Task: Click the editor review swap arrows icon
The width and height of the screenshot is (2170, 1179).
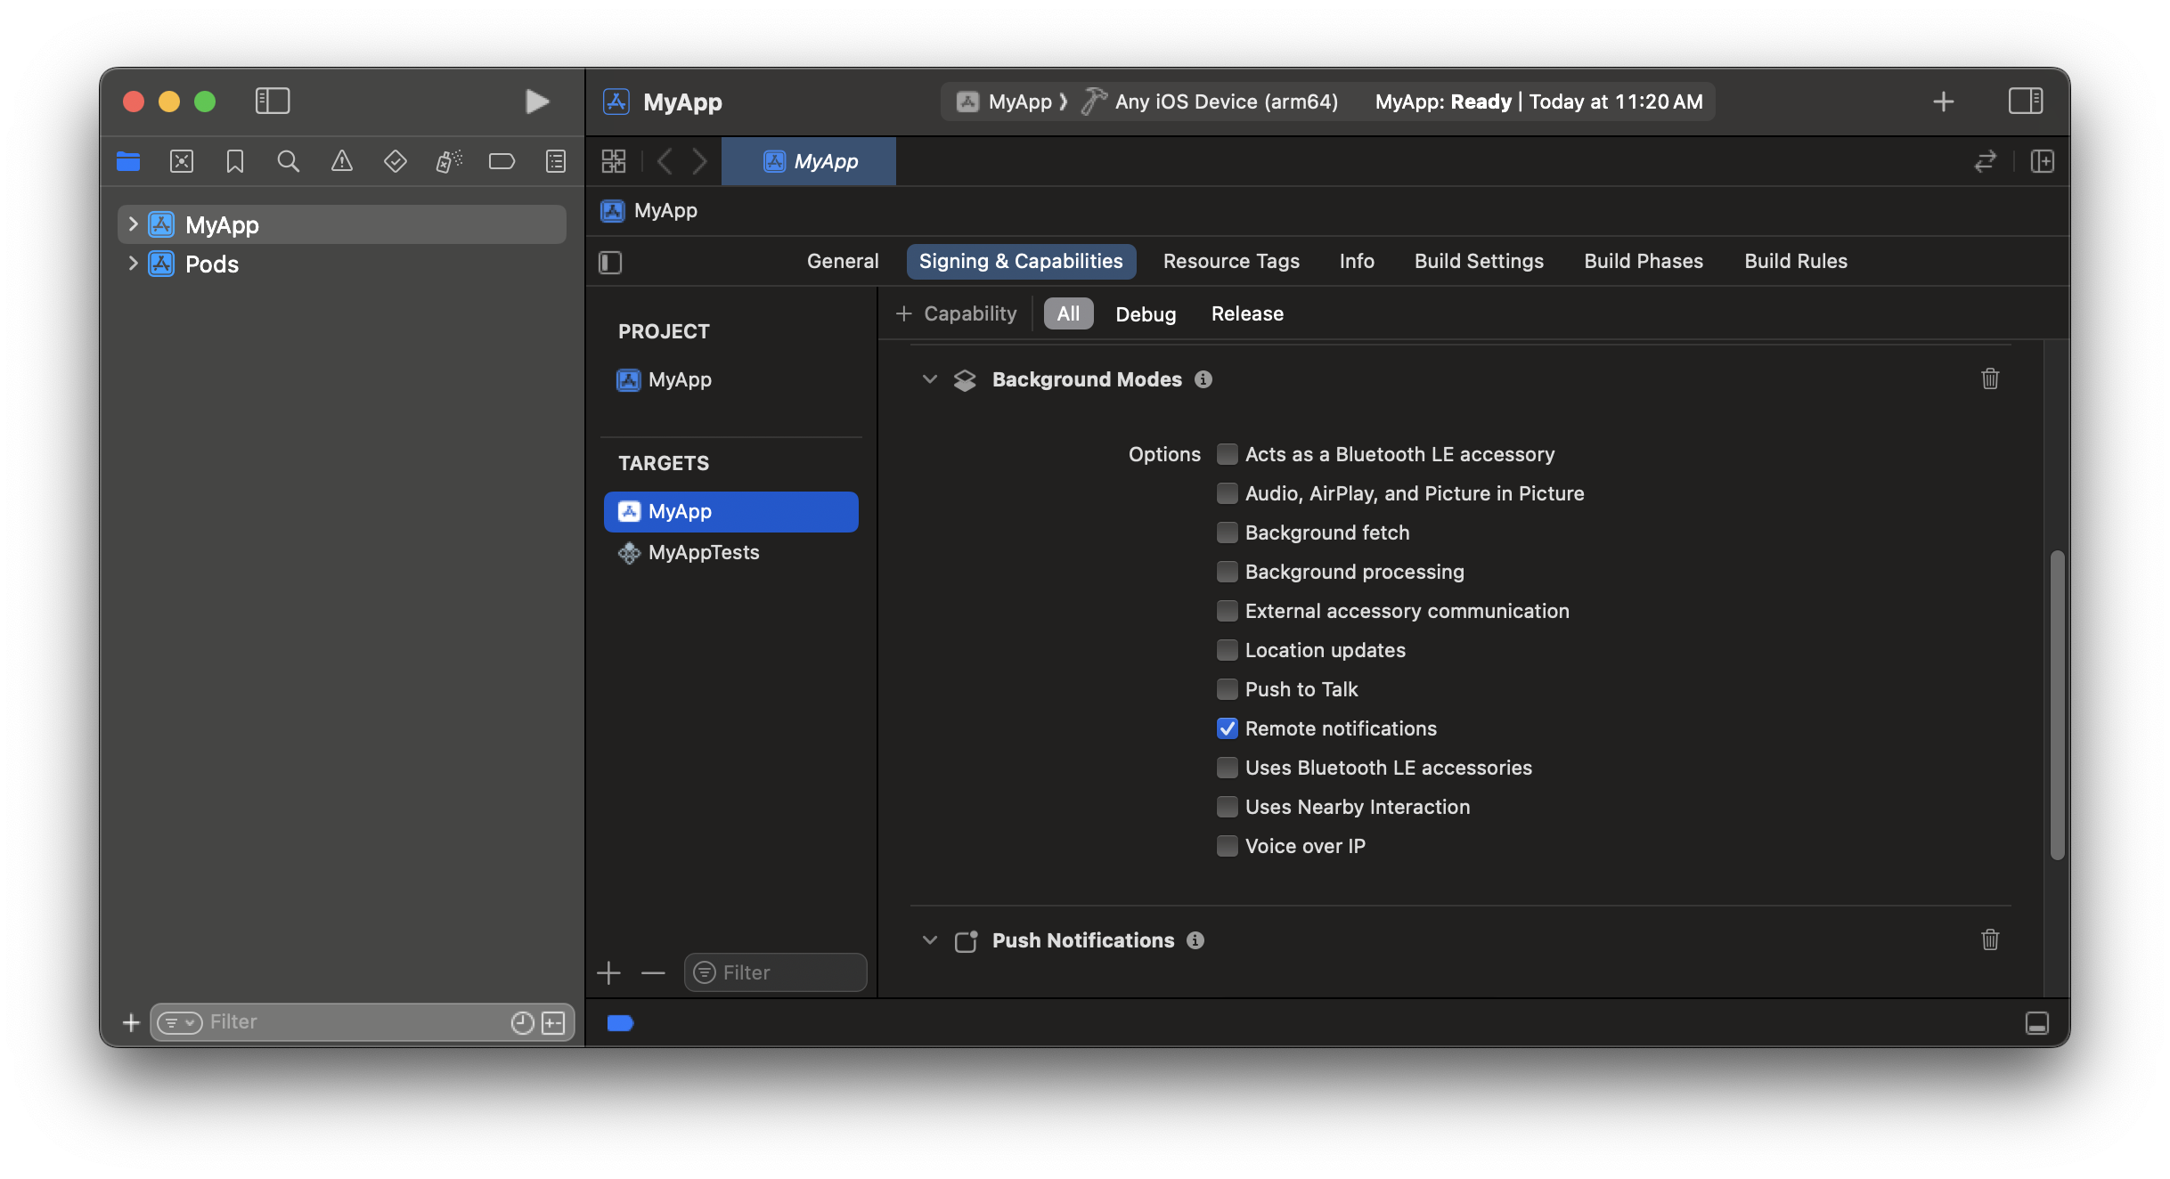Action: pyautogui.click(x=1986, y=161)
